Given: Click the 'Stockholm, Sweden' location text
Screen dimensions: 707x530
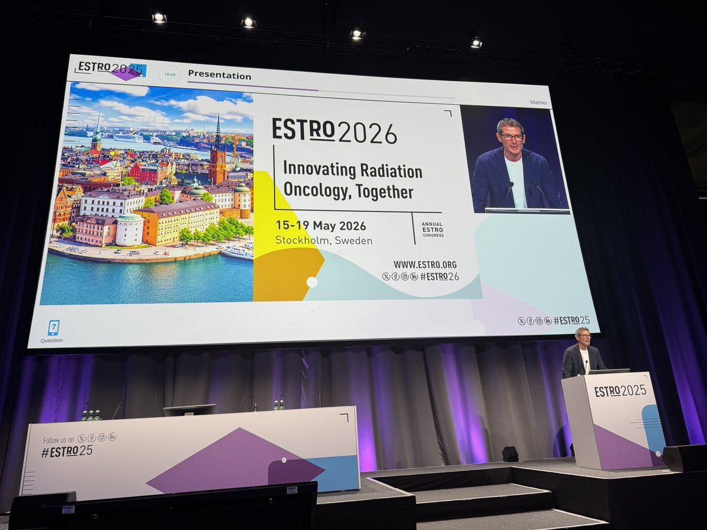Looking at the screenshot, I should coord(323,241).
